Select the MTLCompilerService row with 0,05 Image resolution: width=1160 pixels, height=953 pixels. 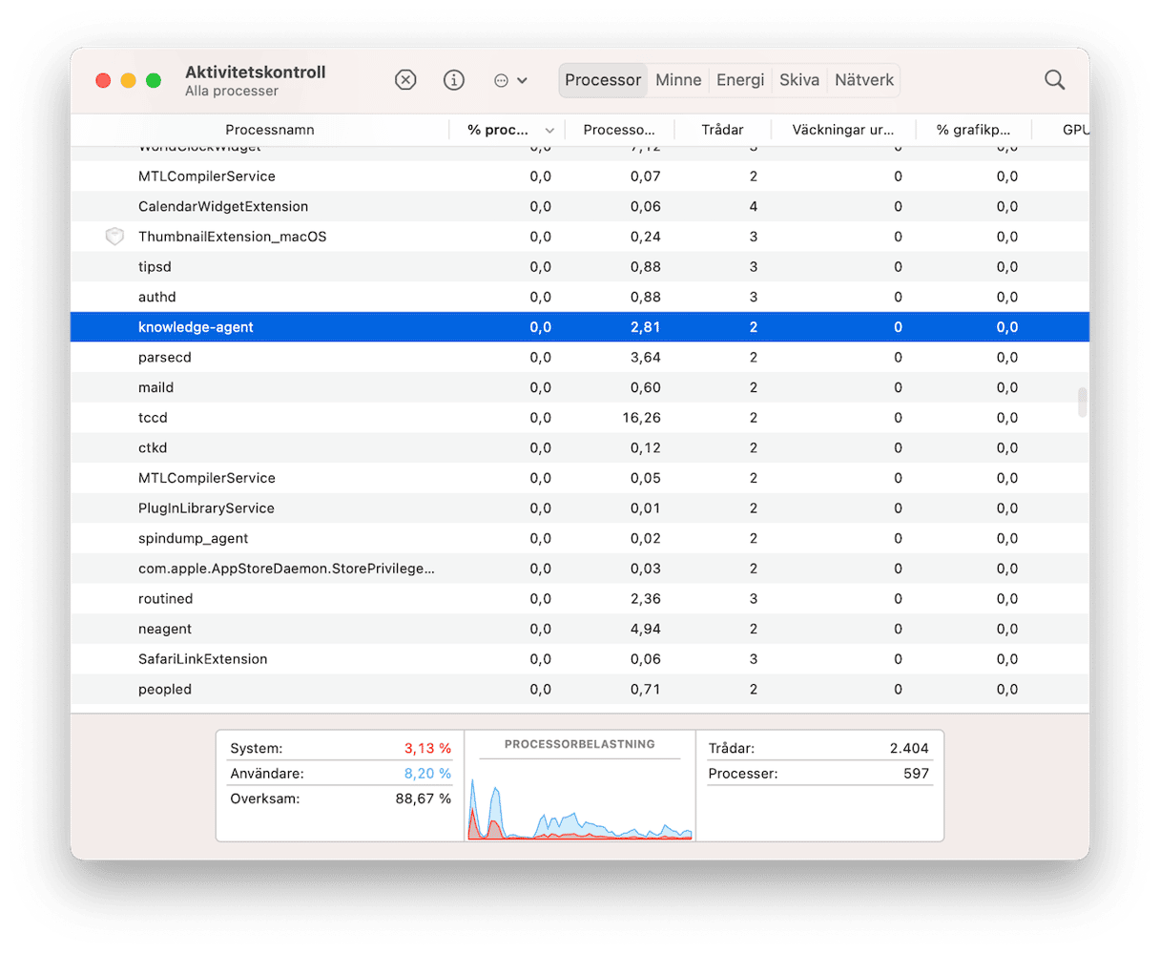(580, 478)
